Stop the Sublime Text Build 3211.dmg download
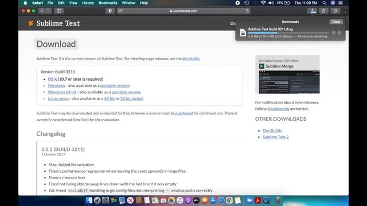367x206 pixels. [334, 33]
